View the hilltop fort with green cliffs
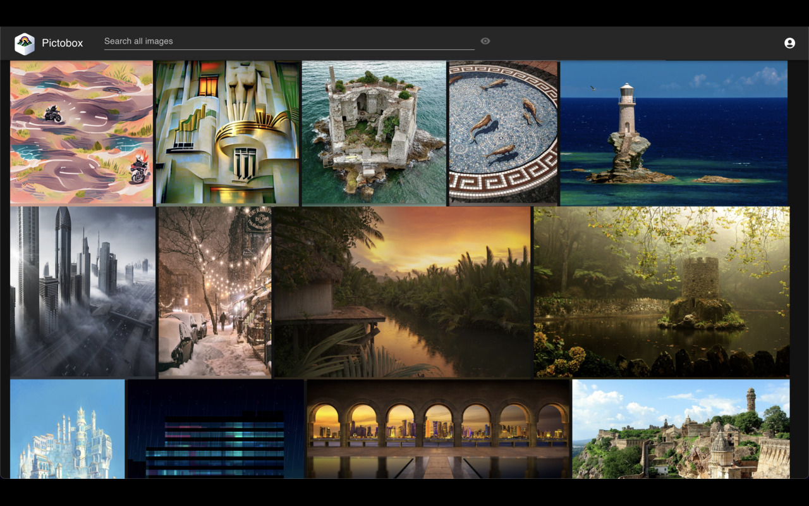The width and height of the screenshot is (809, 506). 681,429
